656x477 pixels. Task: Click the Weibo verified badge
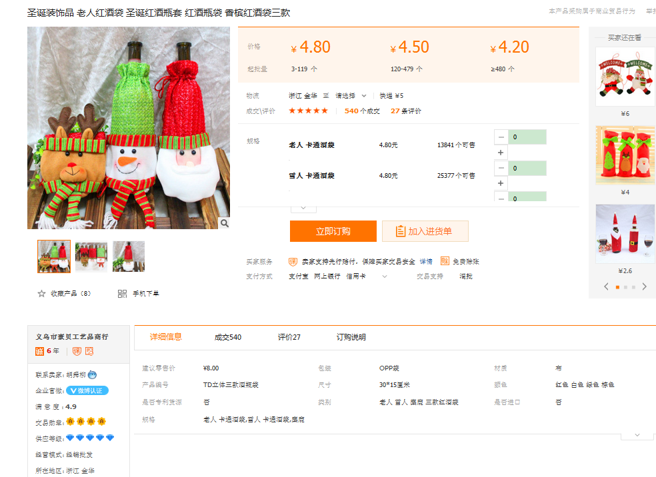(87, 390)
